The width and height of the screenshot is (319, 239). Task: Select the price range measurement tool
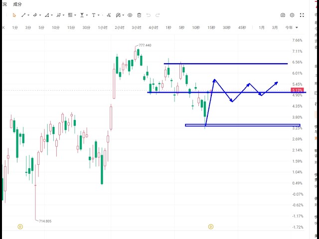82,15
